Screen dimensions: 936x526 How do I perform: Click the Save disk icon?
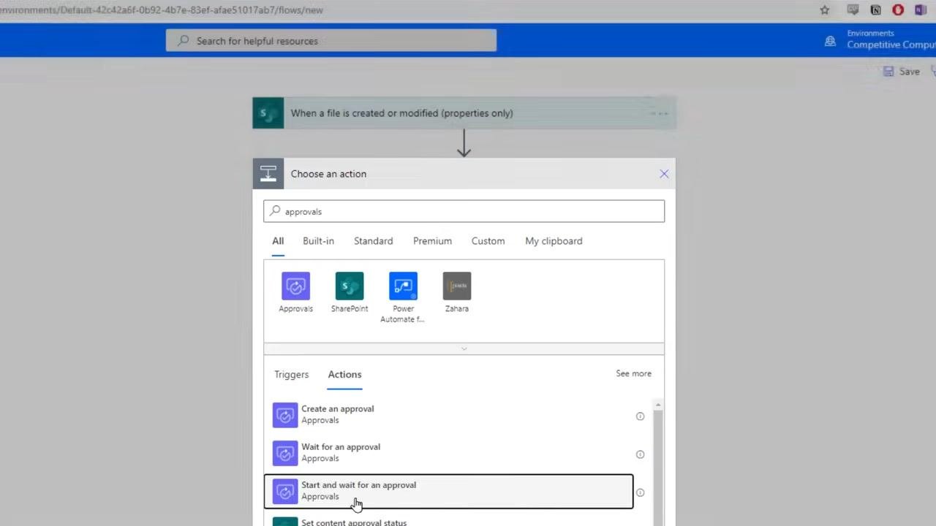(x=888, y=72)
